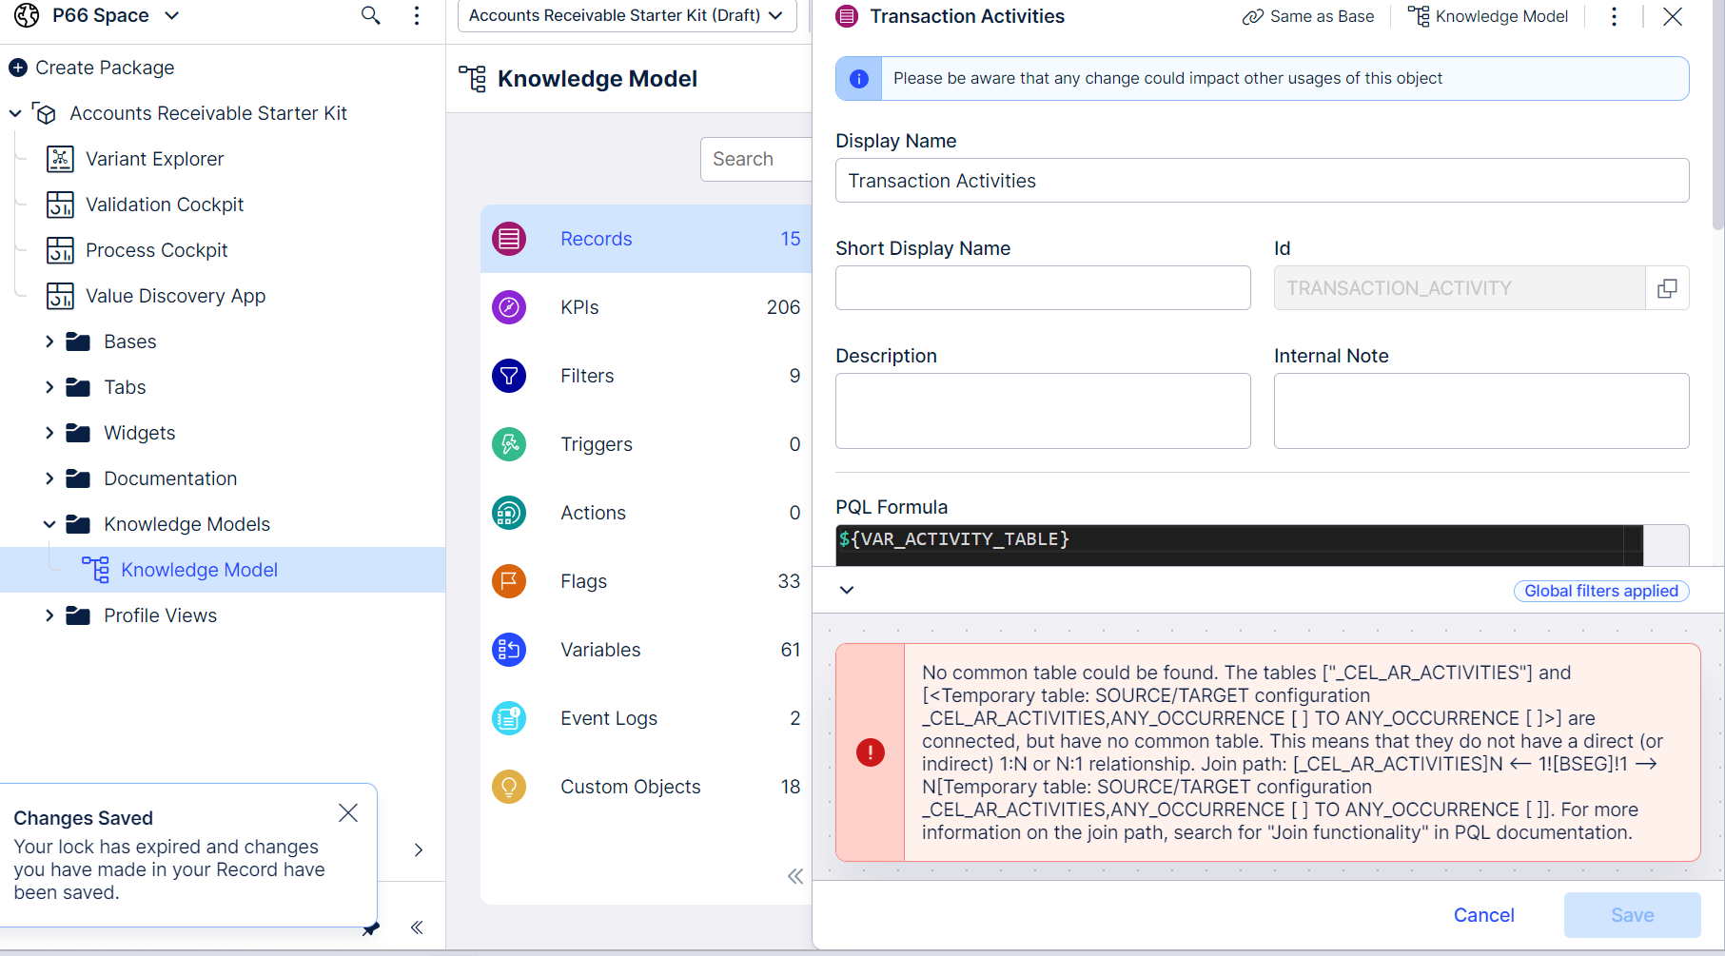Click the Short Display Name field
This screenshot has width=1725, height=956.
click(1043, 287)
